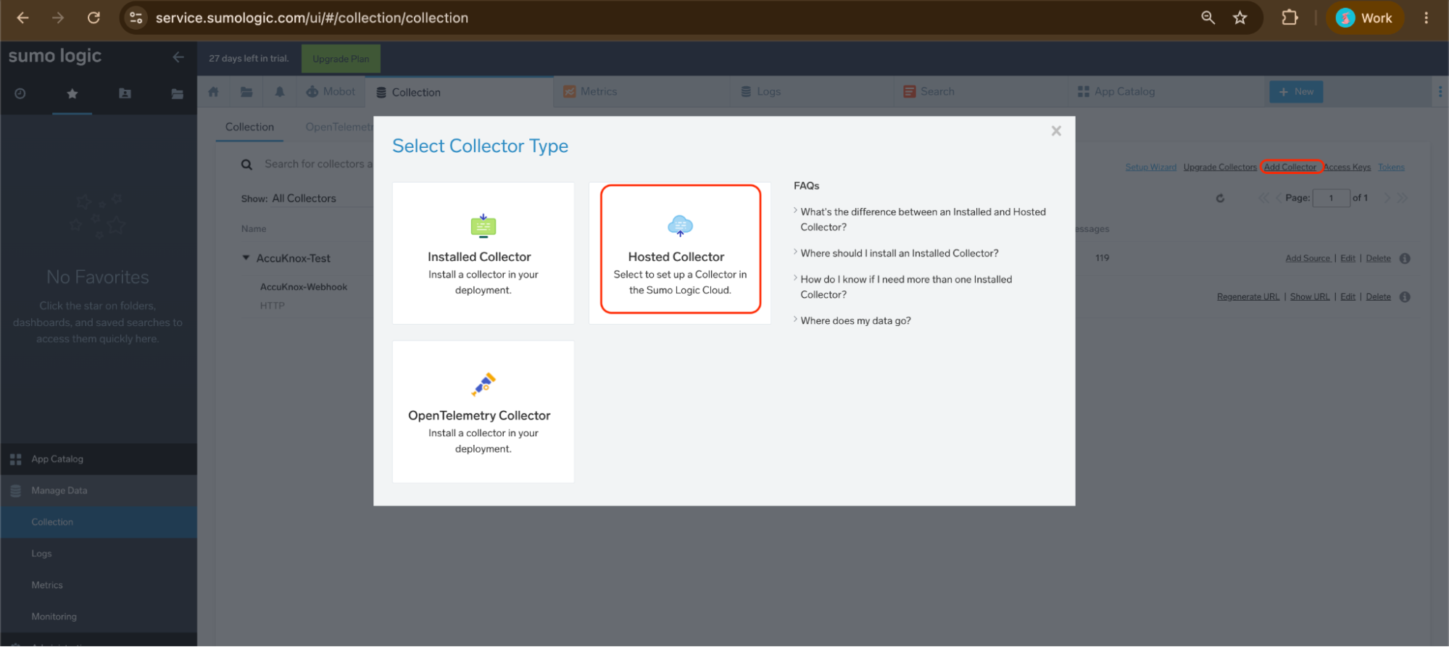
Task: Select Collection in sidebar menu
Action: coord(99,522)
